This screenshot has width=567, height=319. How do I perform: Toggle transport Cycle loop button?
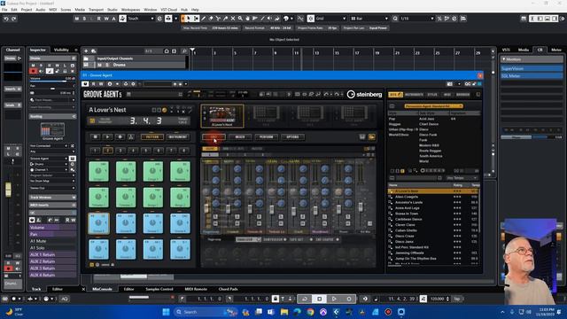[305, 299]
